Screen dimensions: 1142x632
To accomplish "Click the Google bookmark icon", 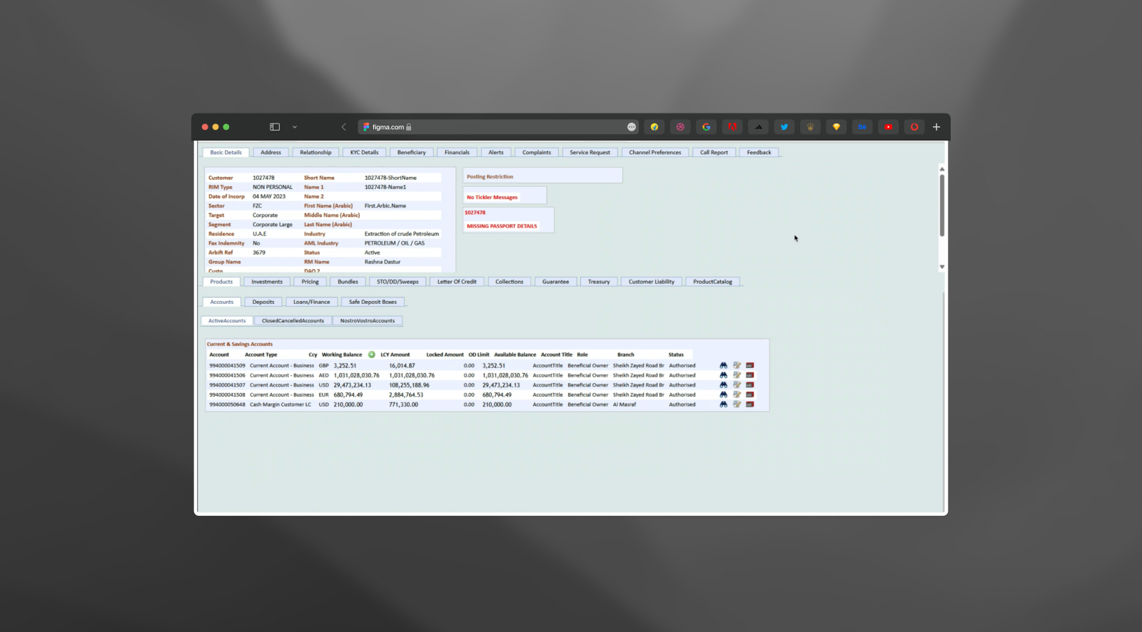I will [706, 127].
